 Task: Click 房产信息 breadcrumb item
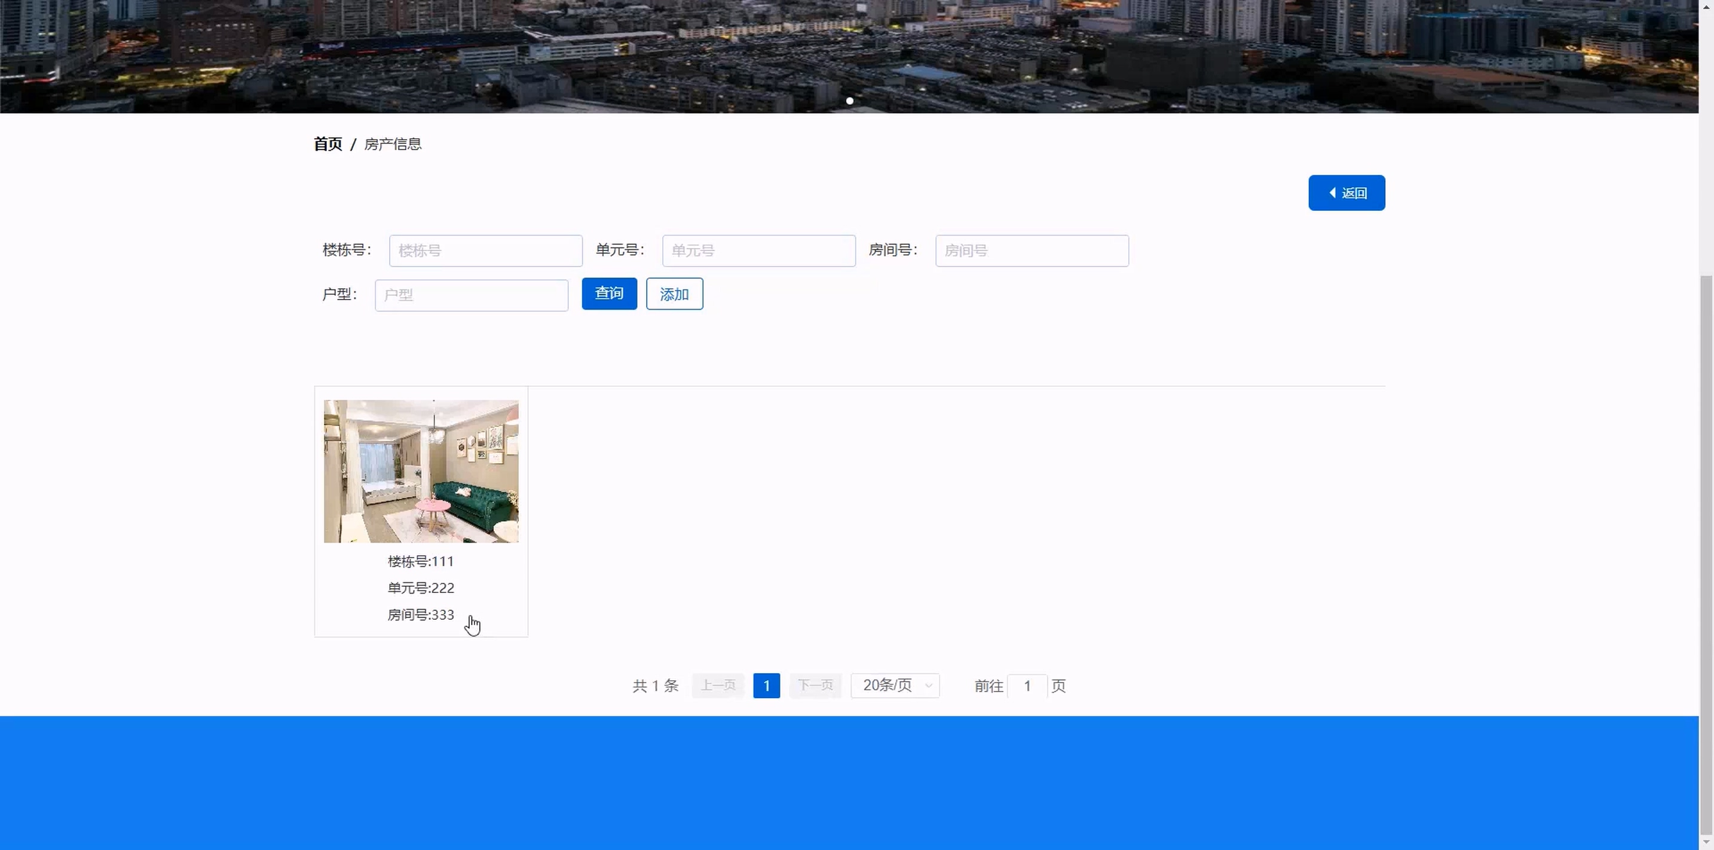[x=393, y=144]
